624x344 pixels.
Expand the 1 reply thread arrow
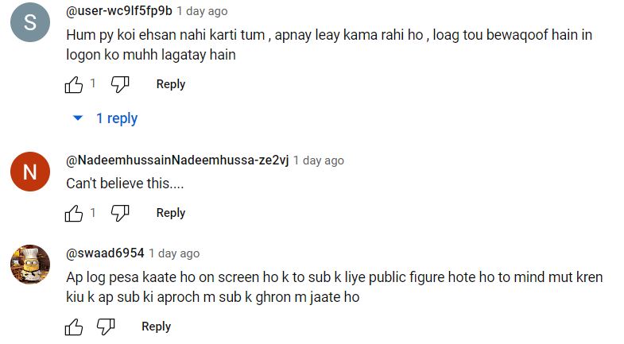point(78,118)
